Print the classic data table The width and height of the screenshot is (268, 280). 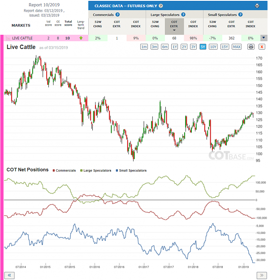(x=257, y=6)
